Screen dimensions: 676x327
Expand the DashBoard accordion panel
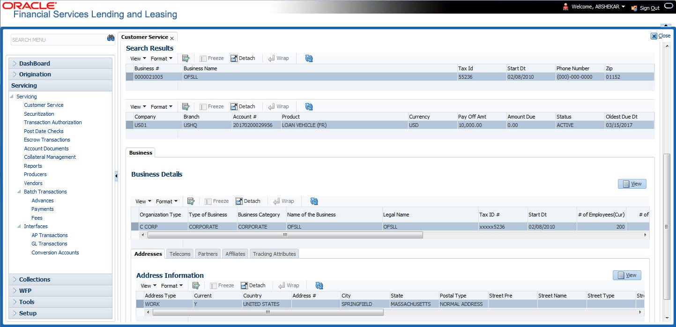click(60, 63)
